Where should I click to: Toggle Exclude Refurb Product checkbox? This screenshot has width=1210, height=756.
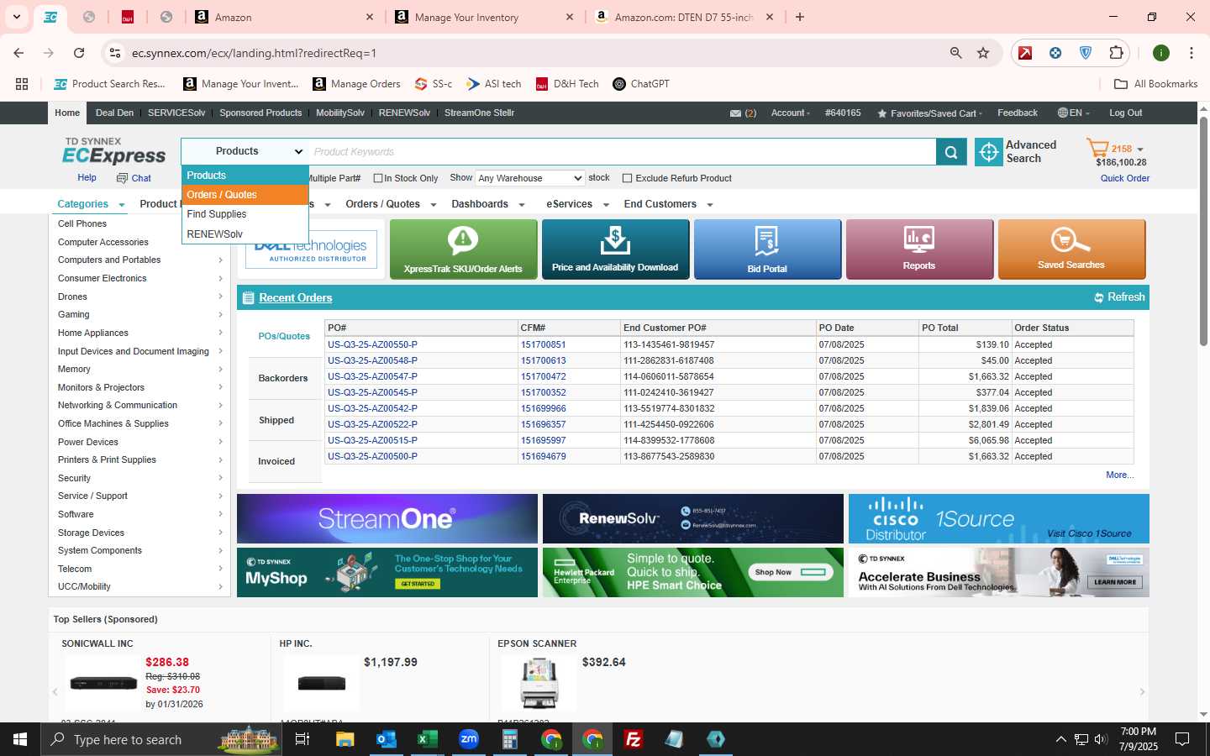627,178
